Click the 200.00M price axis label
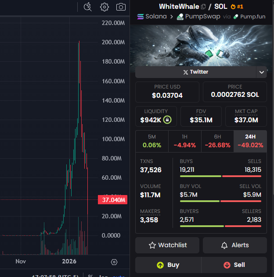Image resolution: width=274 pixels, height=277 pixels. pyautogui.click(x=113, y=42)
